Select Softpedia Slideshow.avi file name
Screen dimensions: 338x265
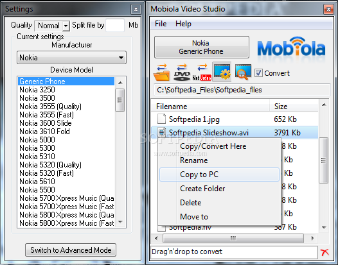pos(209,133)
